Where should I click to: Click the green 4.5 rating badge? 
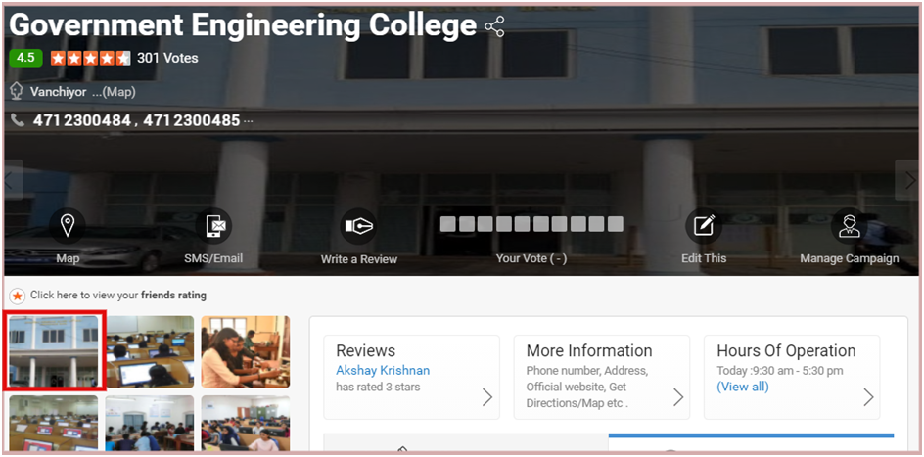click(x=25, y=58)
